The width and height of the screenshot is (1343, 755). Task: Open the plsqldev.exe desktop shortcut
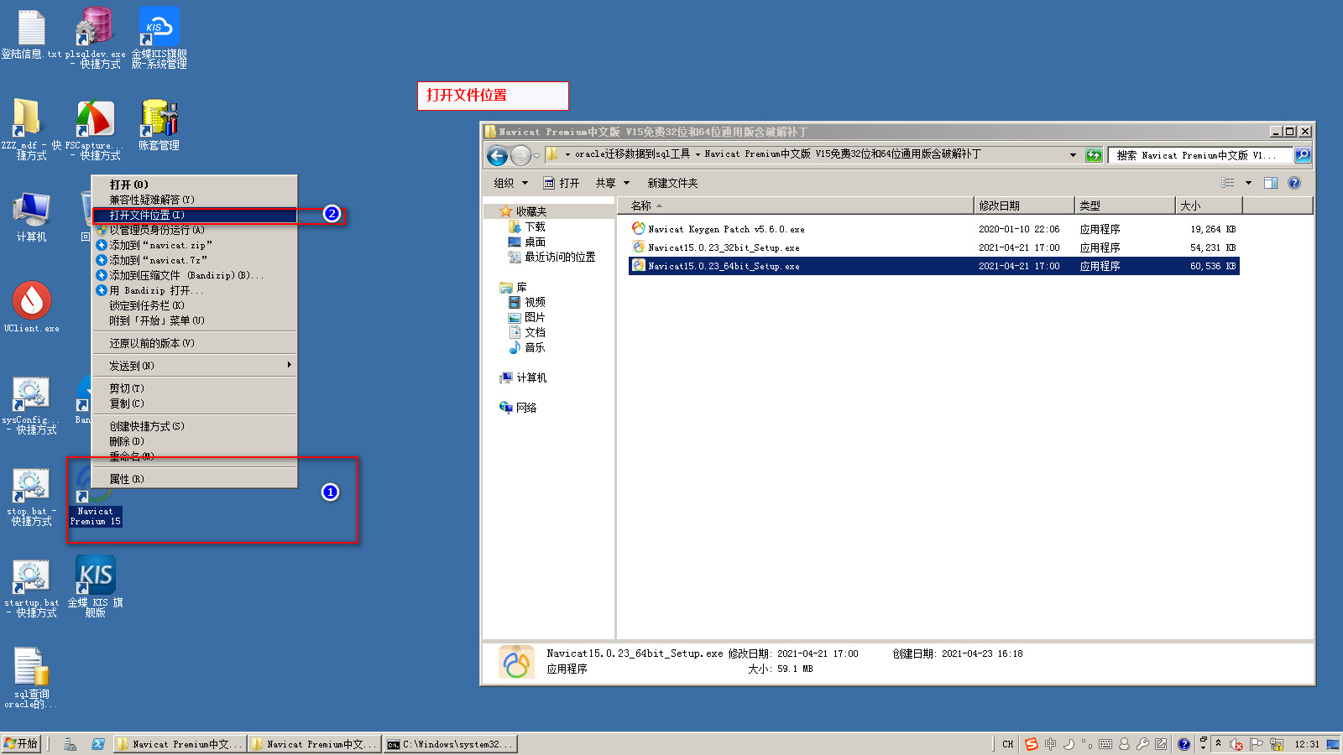[x=95, y=28]
